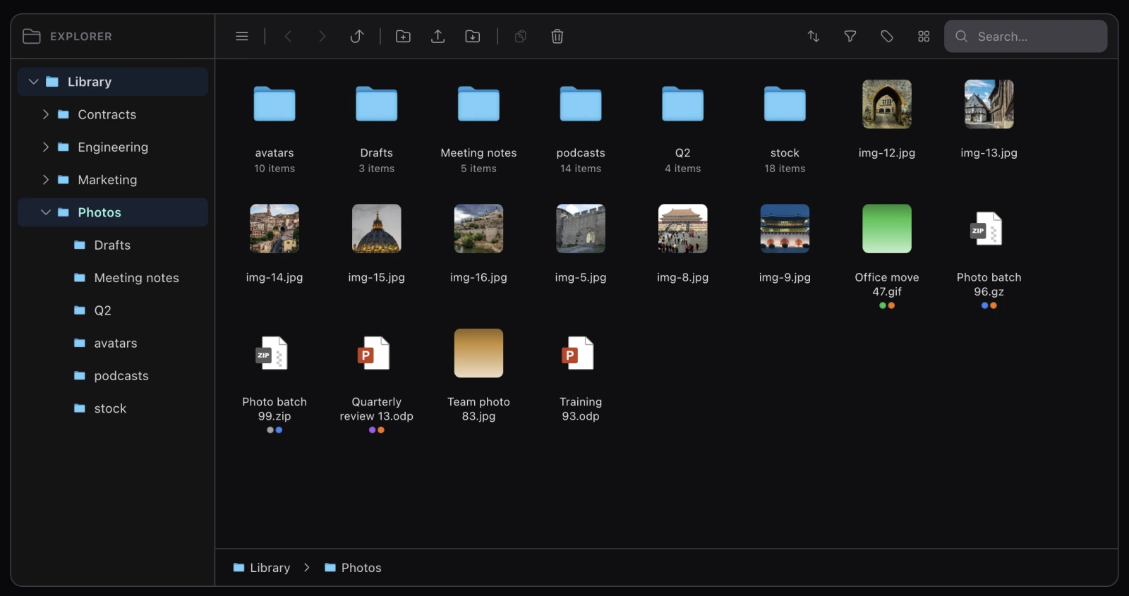
Task: Click in the Search field
Action: coord(1026,36)
